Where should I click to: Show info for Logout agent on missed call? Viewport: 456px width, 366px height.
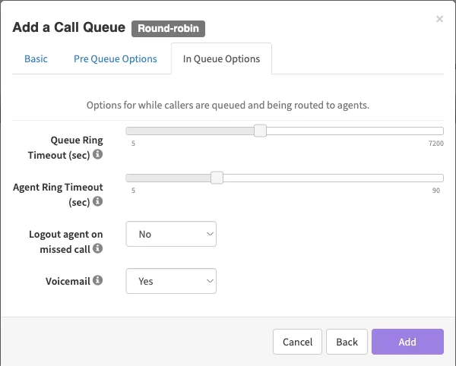(x=98, y=248)
